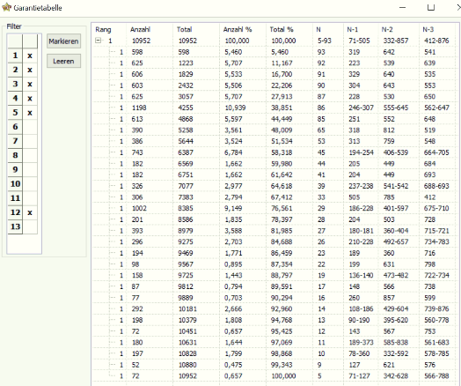The height and width of the screenshot is (386, 461).
Task: Click the Total % cell 95,425
Action: (x=282, y=331)
